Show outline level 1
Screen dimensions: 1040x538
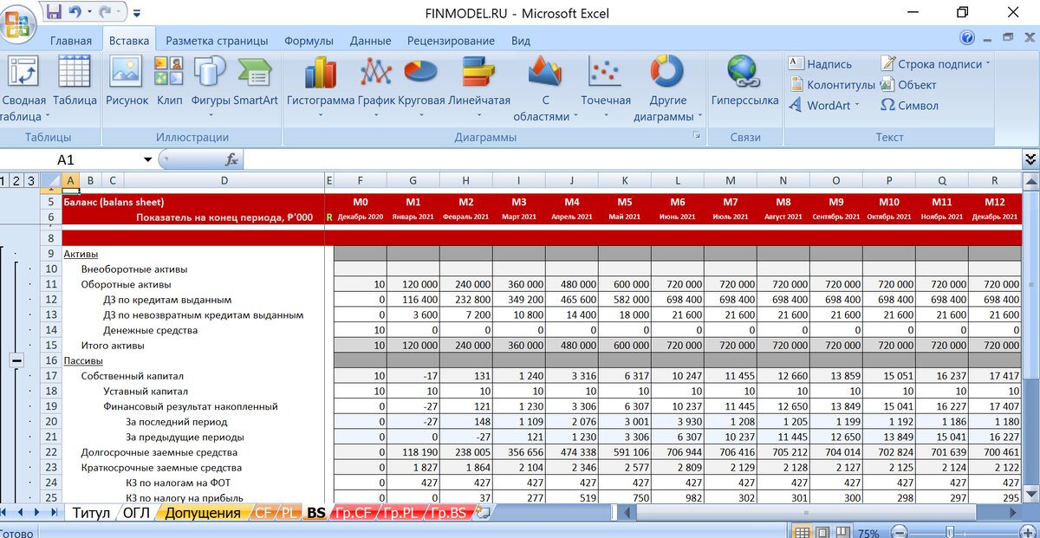click(3, 180)
